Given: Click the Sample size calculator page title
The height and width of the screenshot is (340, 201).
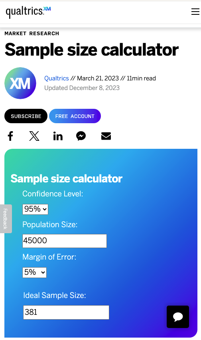Looking at the screenshot, I should [92, 50].
